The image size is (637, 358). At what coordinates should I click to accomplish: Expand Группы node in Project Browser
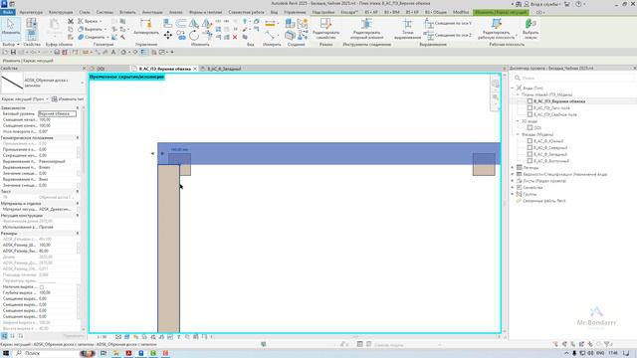[513, 194]
